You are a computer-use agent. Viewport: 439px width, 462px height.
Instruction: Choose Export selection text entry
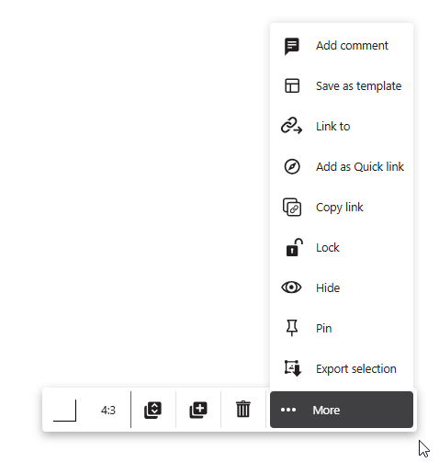click(x=356, y=369)
